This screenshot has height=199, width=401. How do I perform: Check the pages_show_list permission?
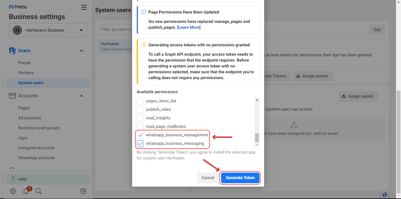pyautogui.click(x=140, y=101)
